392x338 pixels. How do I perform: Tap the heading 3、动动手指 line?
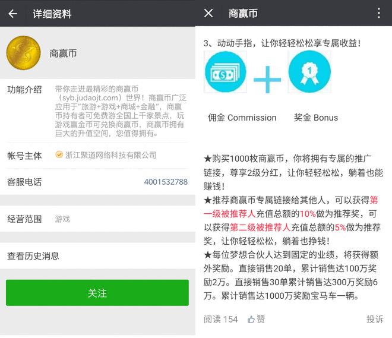click(x=282, y=43)
